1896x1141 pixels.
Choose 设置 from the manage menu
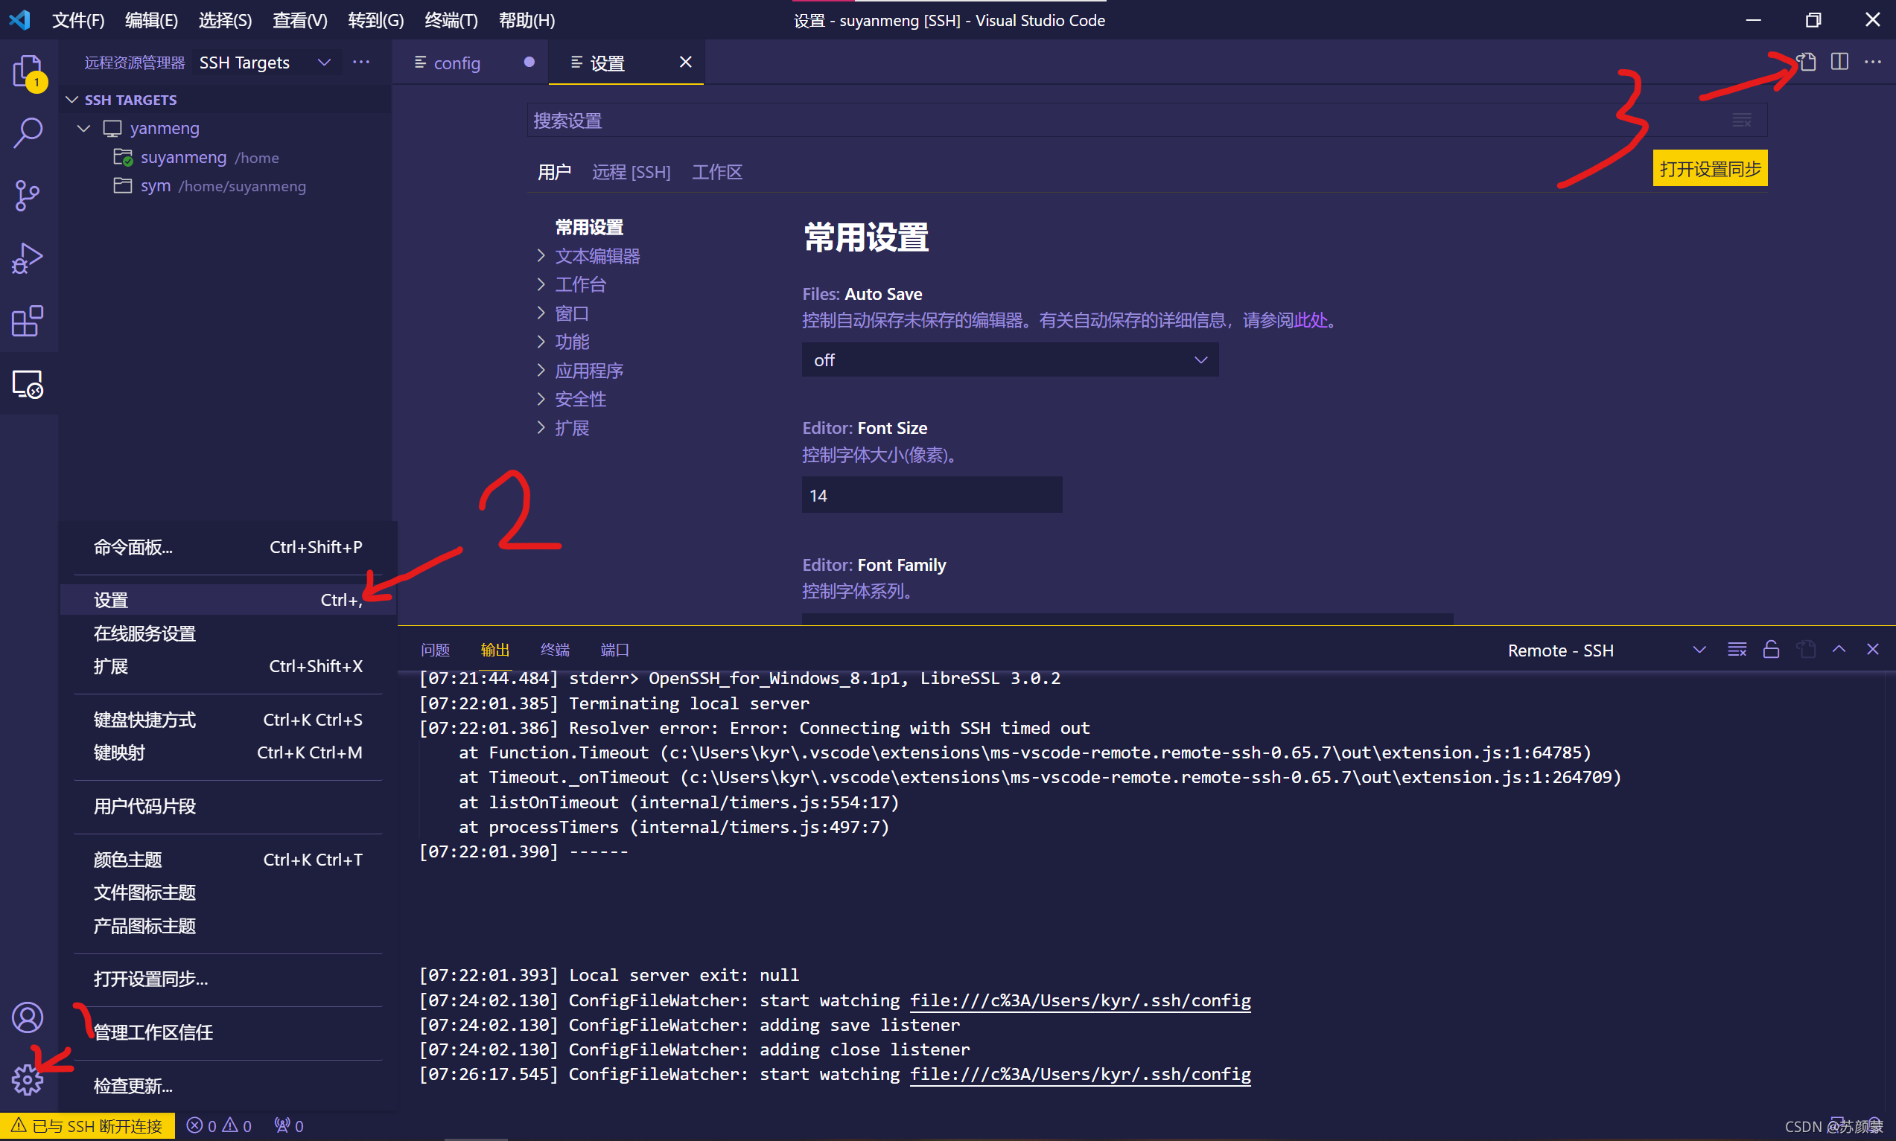coord(229,601)
